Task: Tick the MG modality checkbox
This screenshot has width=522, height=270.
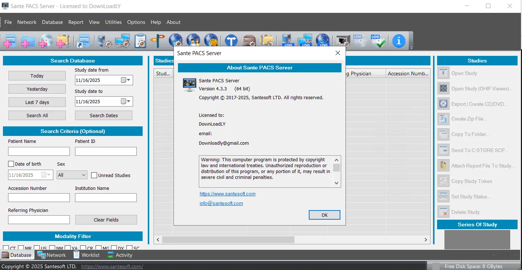Action: [x=99, y=248]
